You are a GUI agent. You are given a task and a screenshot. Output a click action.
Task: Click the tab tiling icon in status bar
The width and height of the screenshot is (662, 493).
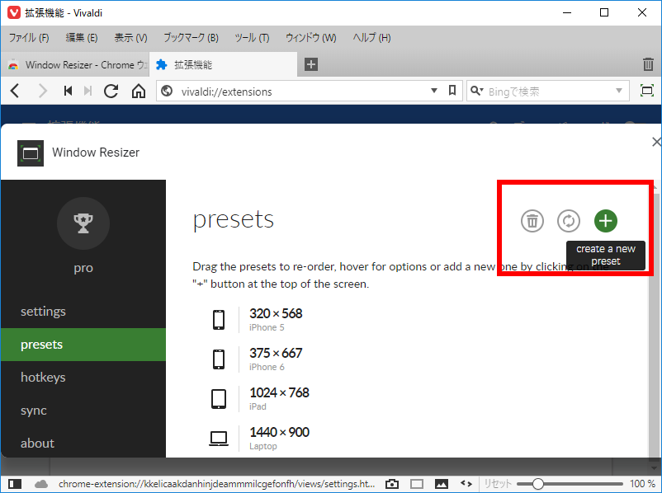417,484
